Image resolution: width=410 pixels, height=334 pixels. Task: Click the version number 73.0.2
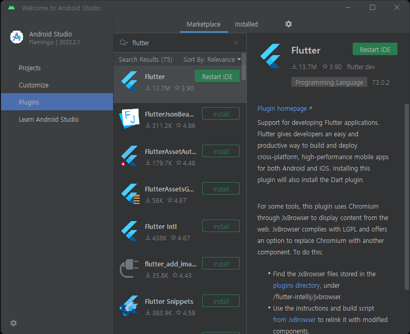[381, 83]
